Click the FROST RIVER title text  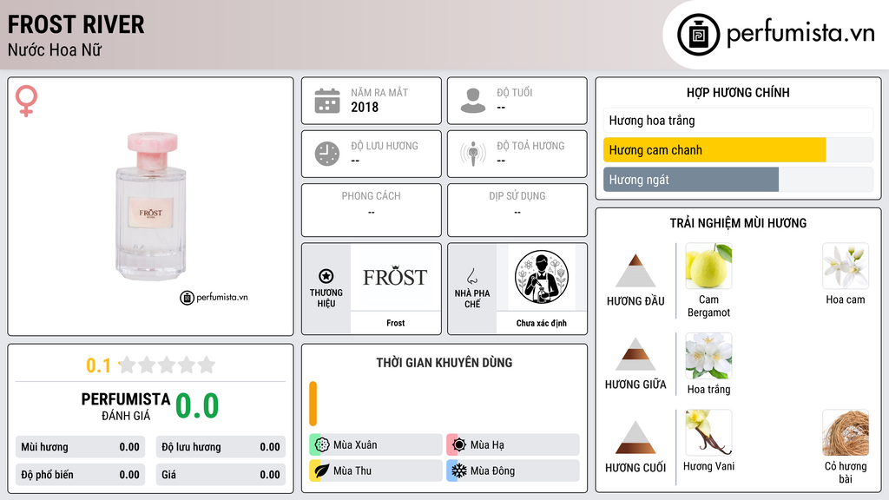click(x=76, y=24)
